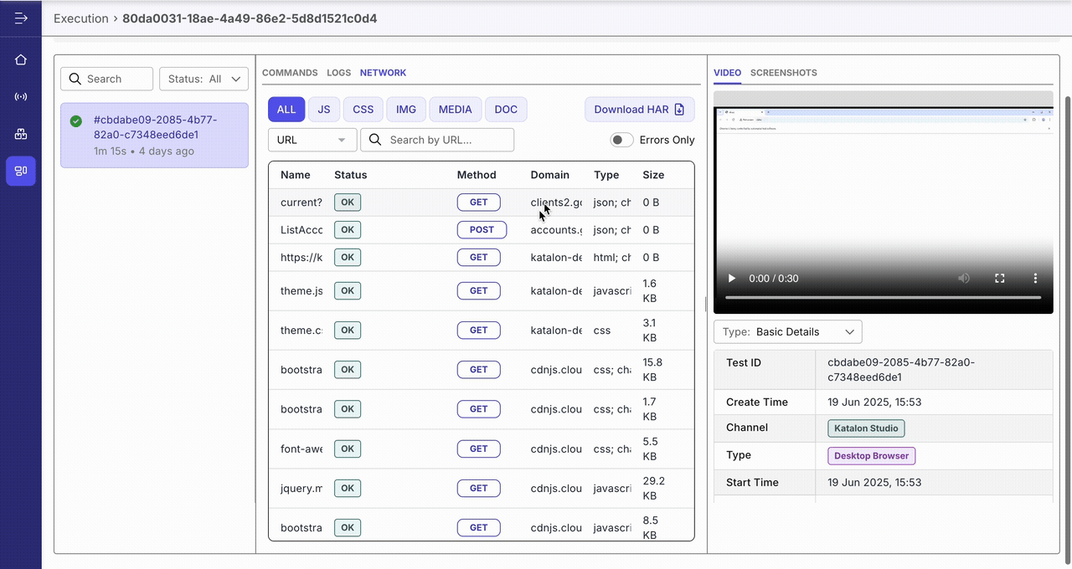The width and height of the screenshot is (1072, 569).
Task: Open the Home icon in sidebar
Action: point(21,59)
